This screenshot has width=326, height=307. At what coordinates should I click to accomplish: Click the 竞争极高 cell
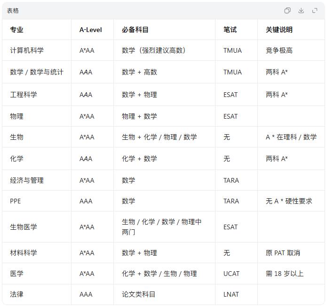pos(279,50)
